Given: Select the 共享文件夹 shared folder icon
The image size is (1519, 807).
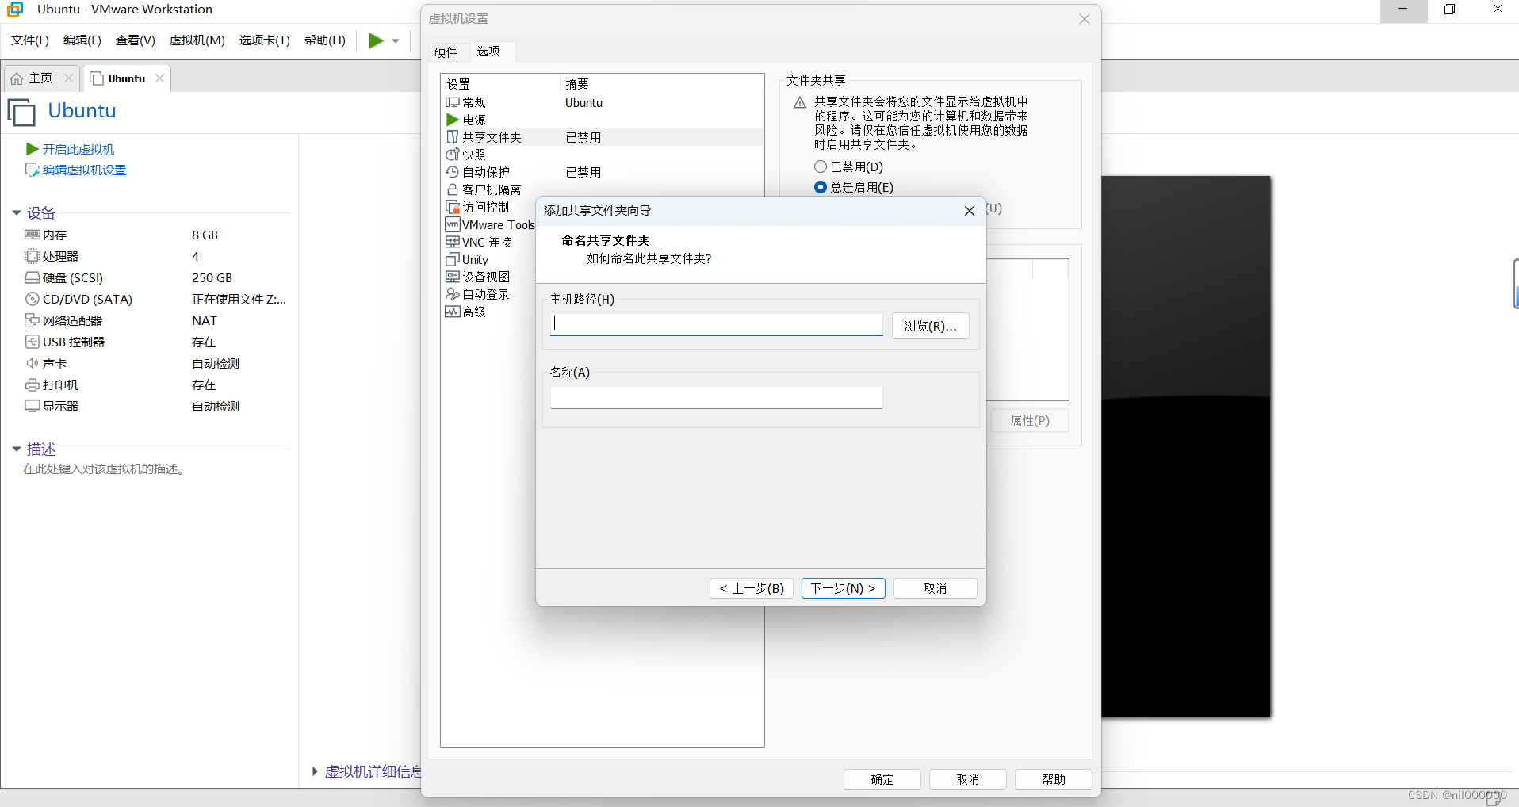Looking at the screenshot, I should 453,137.
